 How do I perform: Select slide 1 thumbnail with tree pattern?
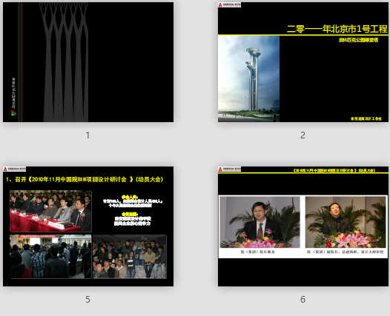(x=88, y=62)
